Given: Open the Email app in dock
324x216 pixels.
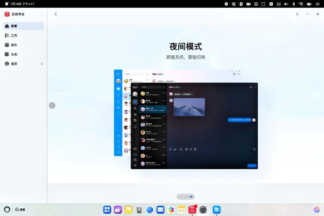Looking at the screenshot, I should click(x=160, y=210).
